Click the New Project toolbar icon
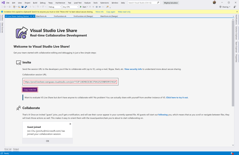Screen dimensions: 239x155 coord(14,7)
